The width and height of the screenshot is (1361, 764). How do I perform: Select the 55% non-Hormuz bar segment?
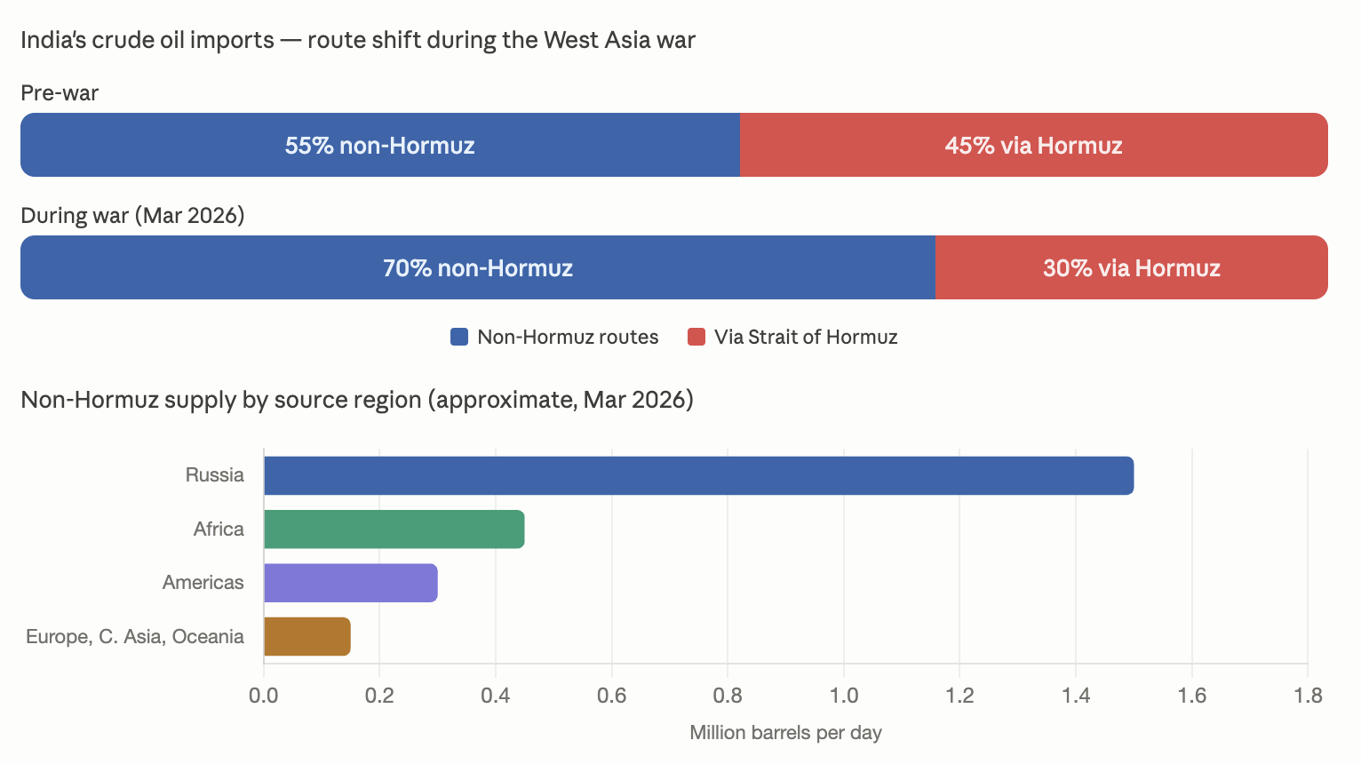pyautogui.click(x=380, y=145)
